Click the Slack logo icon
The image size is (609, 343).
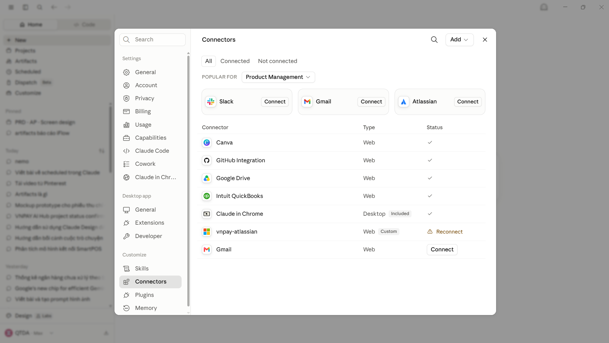pos(211,101)
